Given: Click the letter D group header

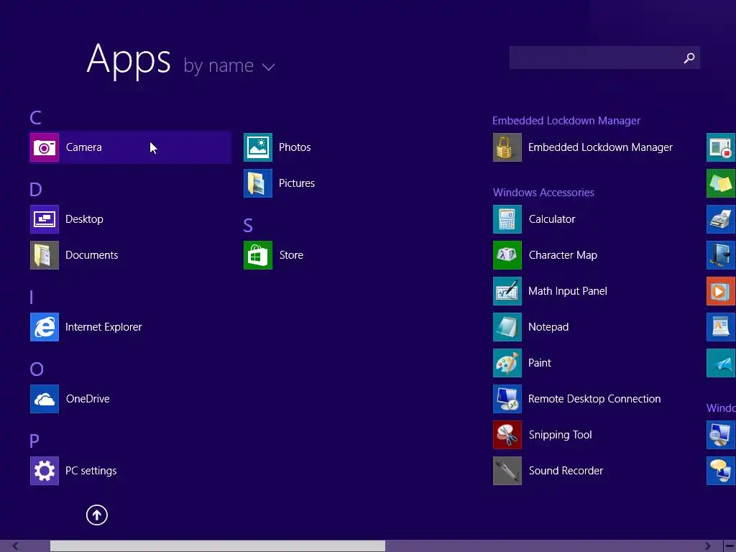Looking at the screenshot, I should tap(36, 190).
